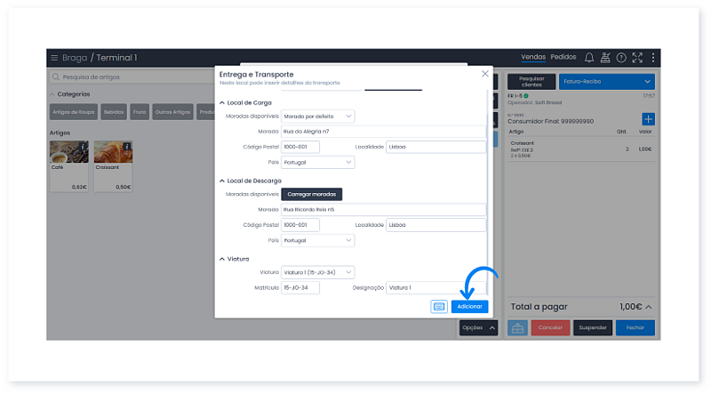Close the Entrega e Transporte dialog
The image size is (711, 394).
[x=484, y=74]
